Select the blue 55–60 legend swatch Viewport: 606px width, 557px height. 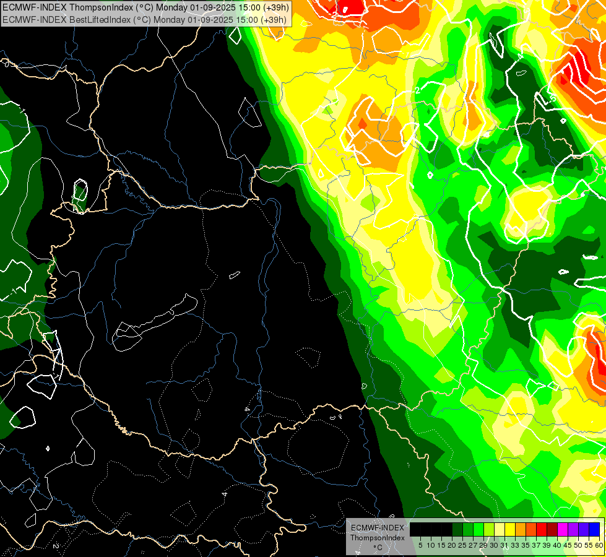pos(594,530)
